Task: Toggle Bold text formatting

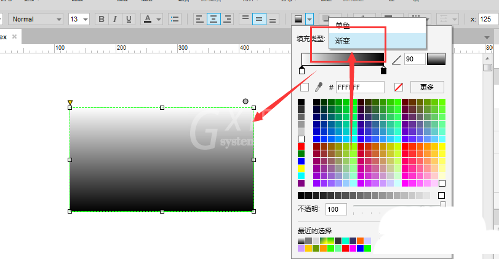Action: click(x=102, y=19)
